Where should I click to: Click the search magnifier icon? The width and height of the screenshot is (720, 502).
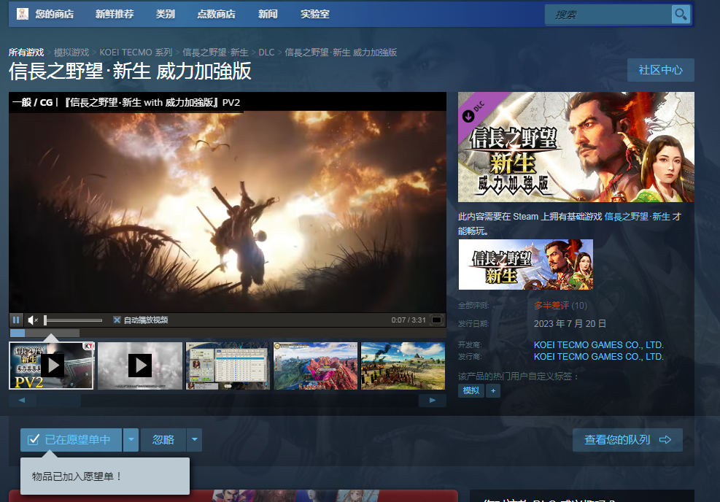coord(681,14)
